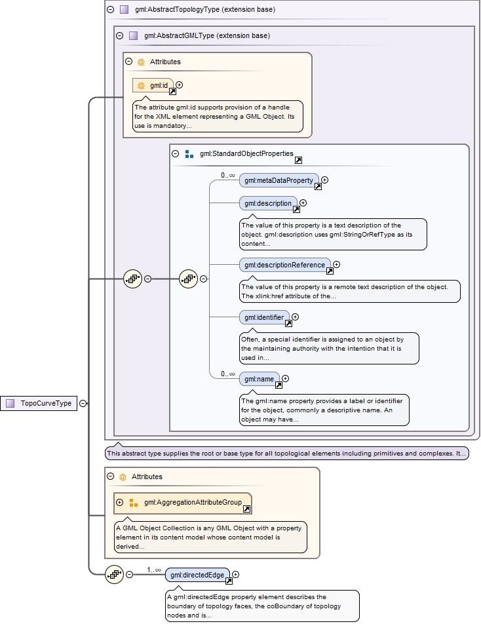The width and height of the screenshot is (481, 624).
Task: Select the gml:id attribute node
Action: point(153,85)
